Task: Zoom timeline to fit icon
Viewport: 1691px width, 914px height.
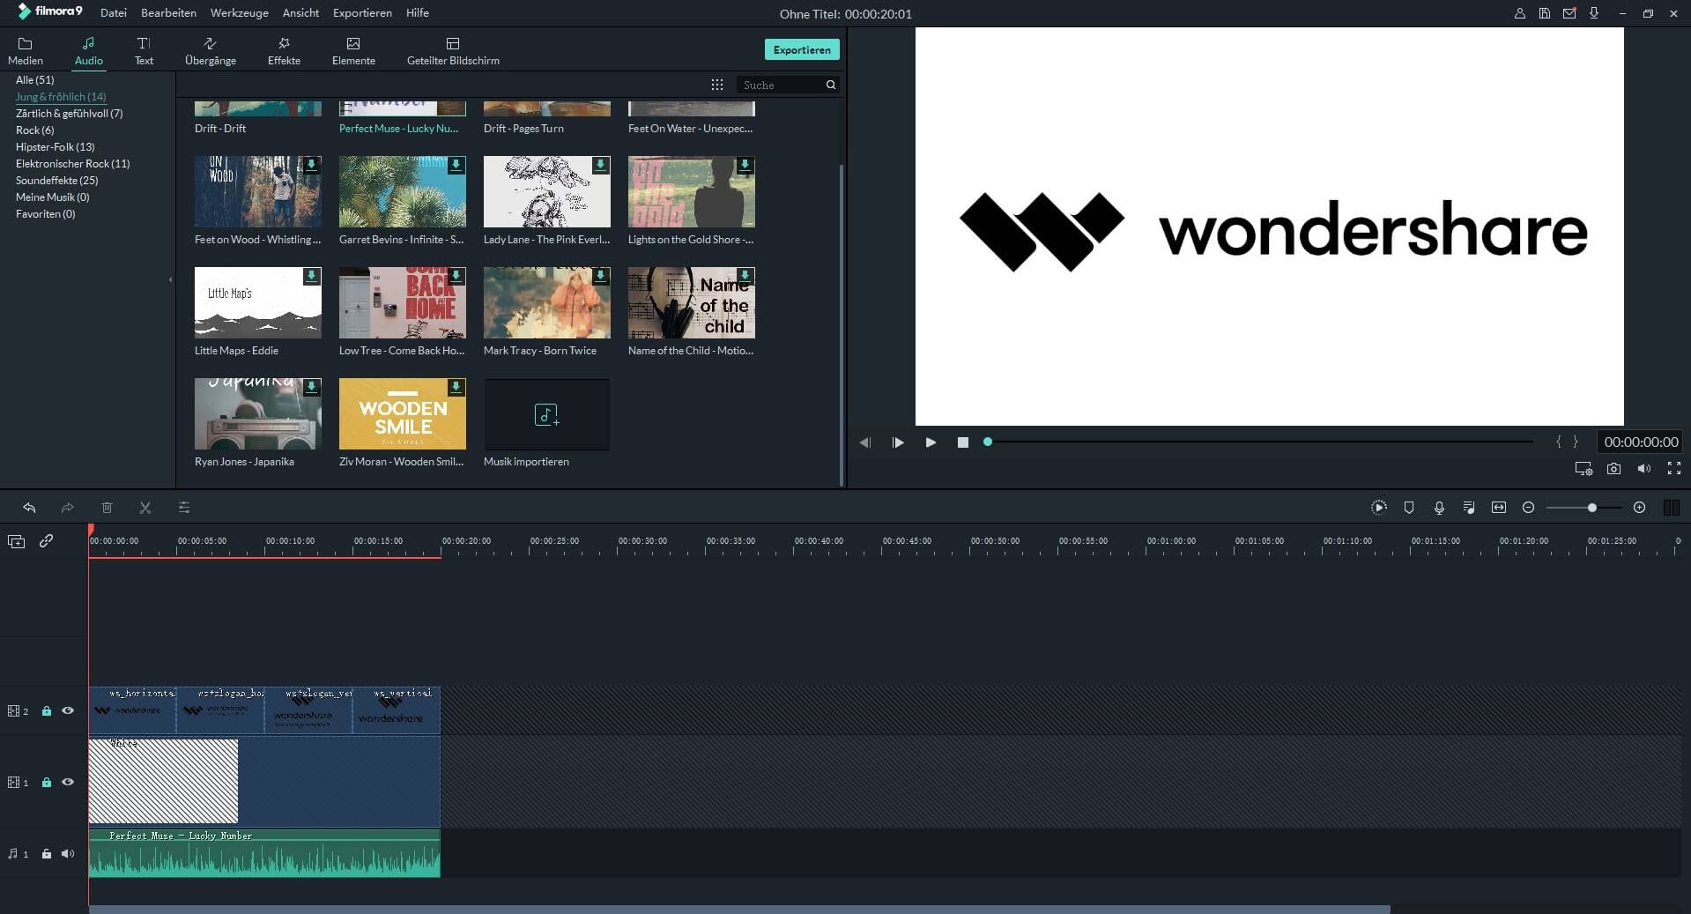Action: [1499, 508]
